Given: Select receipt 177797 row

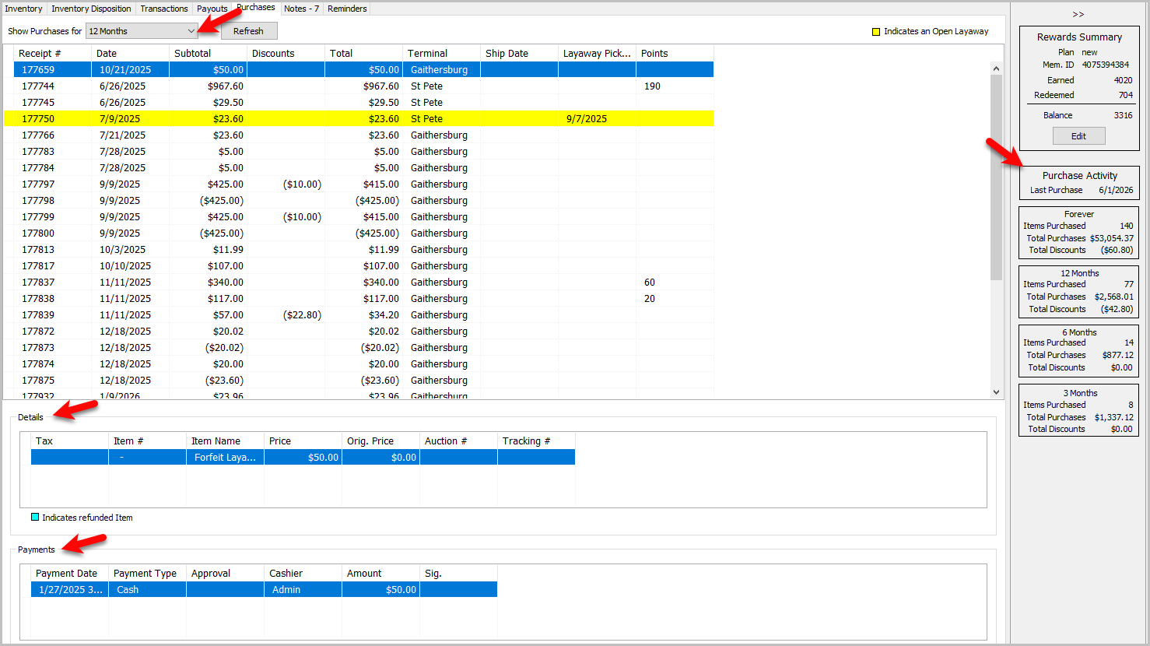Looking at the screenshot, I should point(363,184).
